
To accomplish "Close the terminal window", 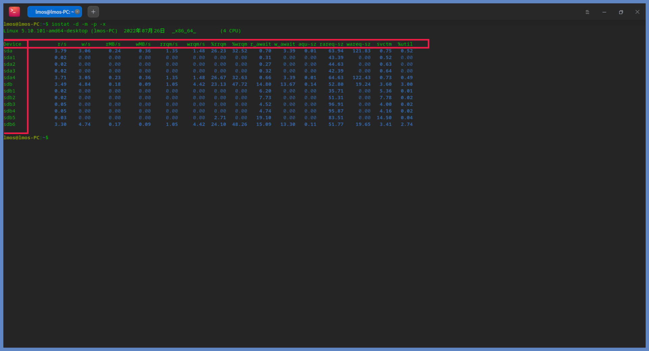I will [637, 12].
